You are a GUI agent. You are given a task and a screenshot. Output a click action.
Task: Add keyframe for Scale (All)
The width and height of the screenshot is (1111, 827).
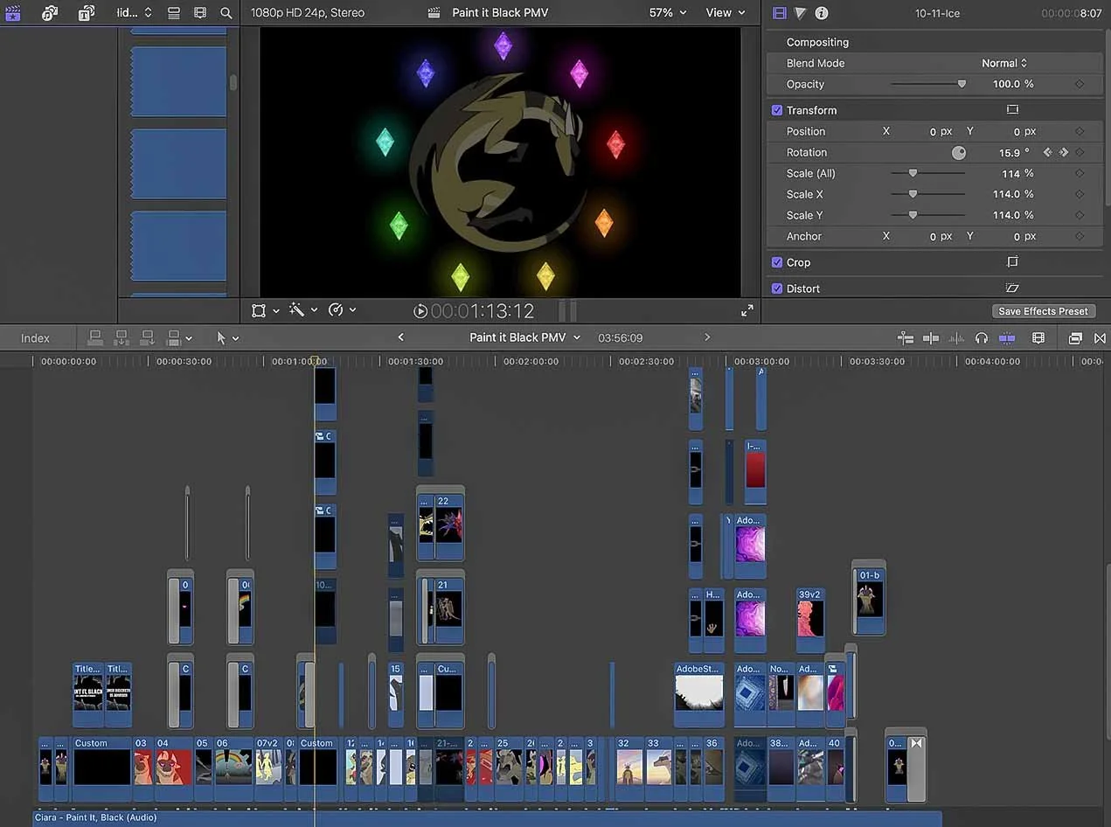1080,173
